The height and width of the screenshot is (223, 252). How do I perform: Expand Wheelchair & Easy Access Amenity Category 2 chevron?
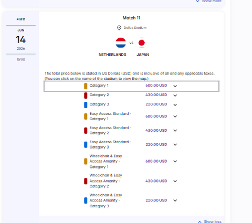click(x=175, y=181)
